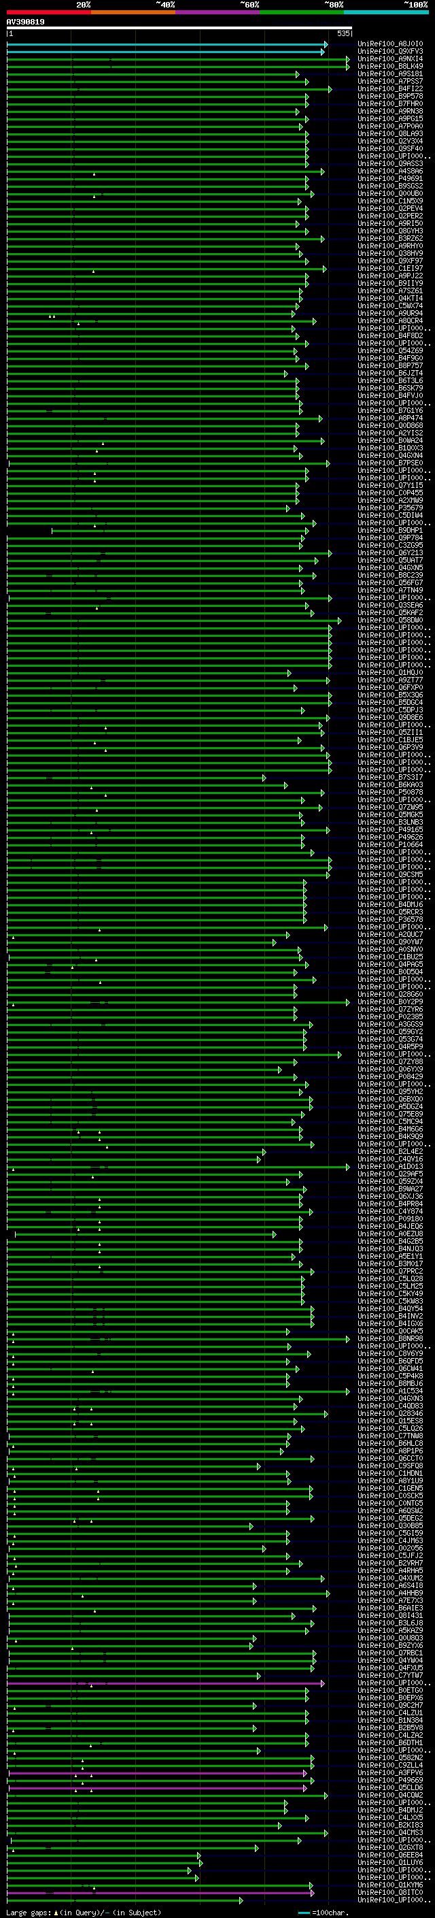Select label UniRef100_C5WX74

click(390, 306)
